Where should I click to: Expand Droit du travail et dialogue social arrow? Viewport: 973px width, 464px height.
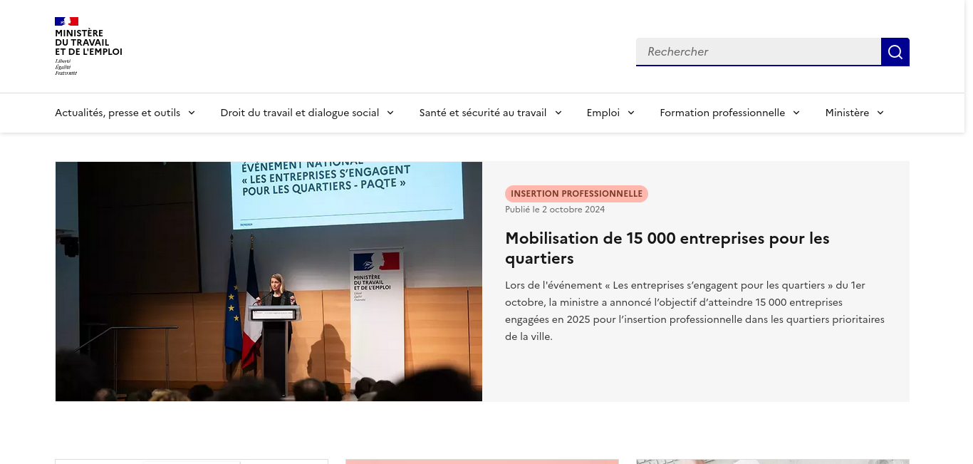point(390,113)
